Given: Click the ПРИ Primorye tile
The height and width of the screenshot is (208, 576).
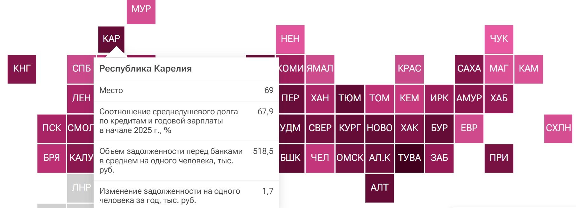Looking at the screenshot, I should pyautogui.click(x=499, y=158).
